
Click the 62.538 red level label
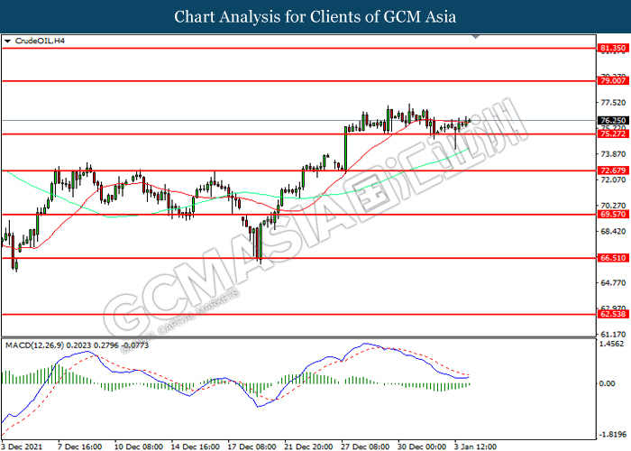(613, 314)
